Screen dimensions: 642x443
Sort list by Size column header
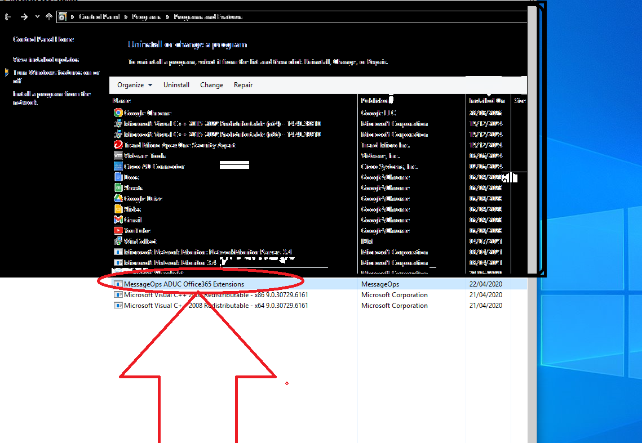520,101
